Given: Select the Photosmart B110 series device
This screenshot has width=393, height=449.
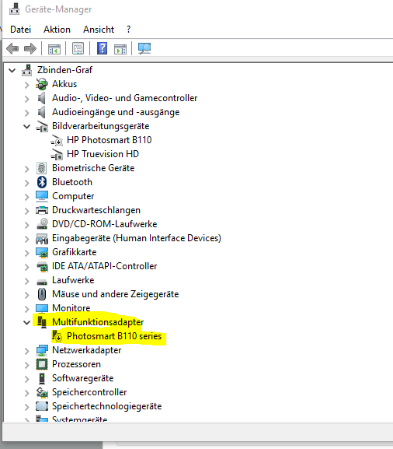Looking at the screenshot, I should [x=114, y=336].
